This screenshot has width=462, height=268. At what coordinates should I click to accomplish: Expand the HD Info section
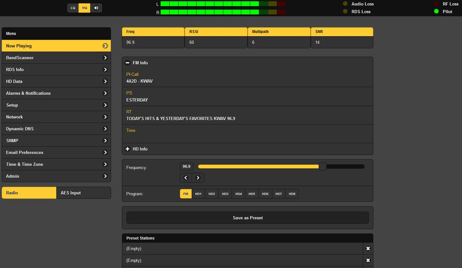point(128,149)
